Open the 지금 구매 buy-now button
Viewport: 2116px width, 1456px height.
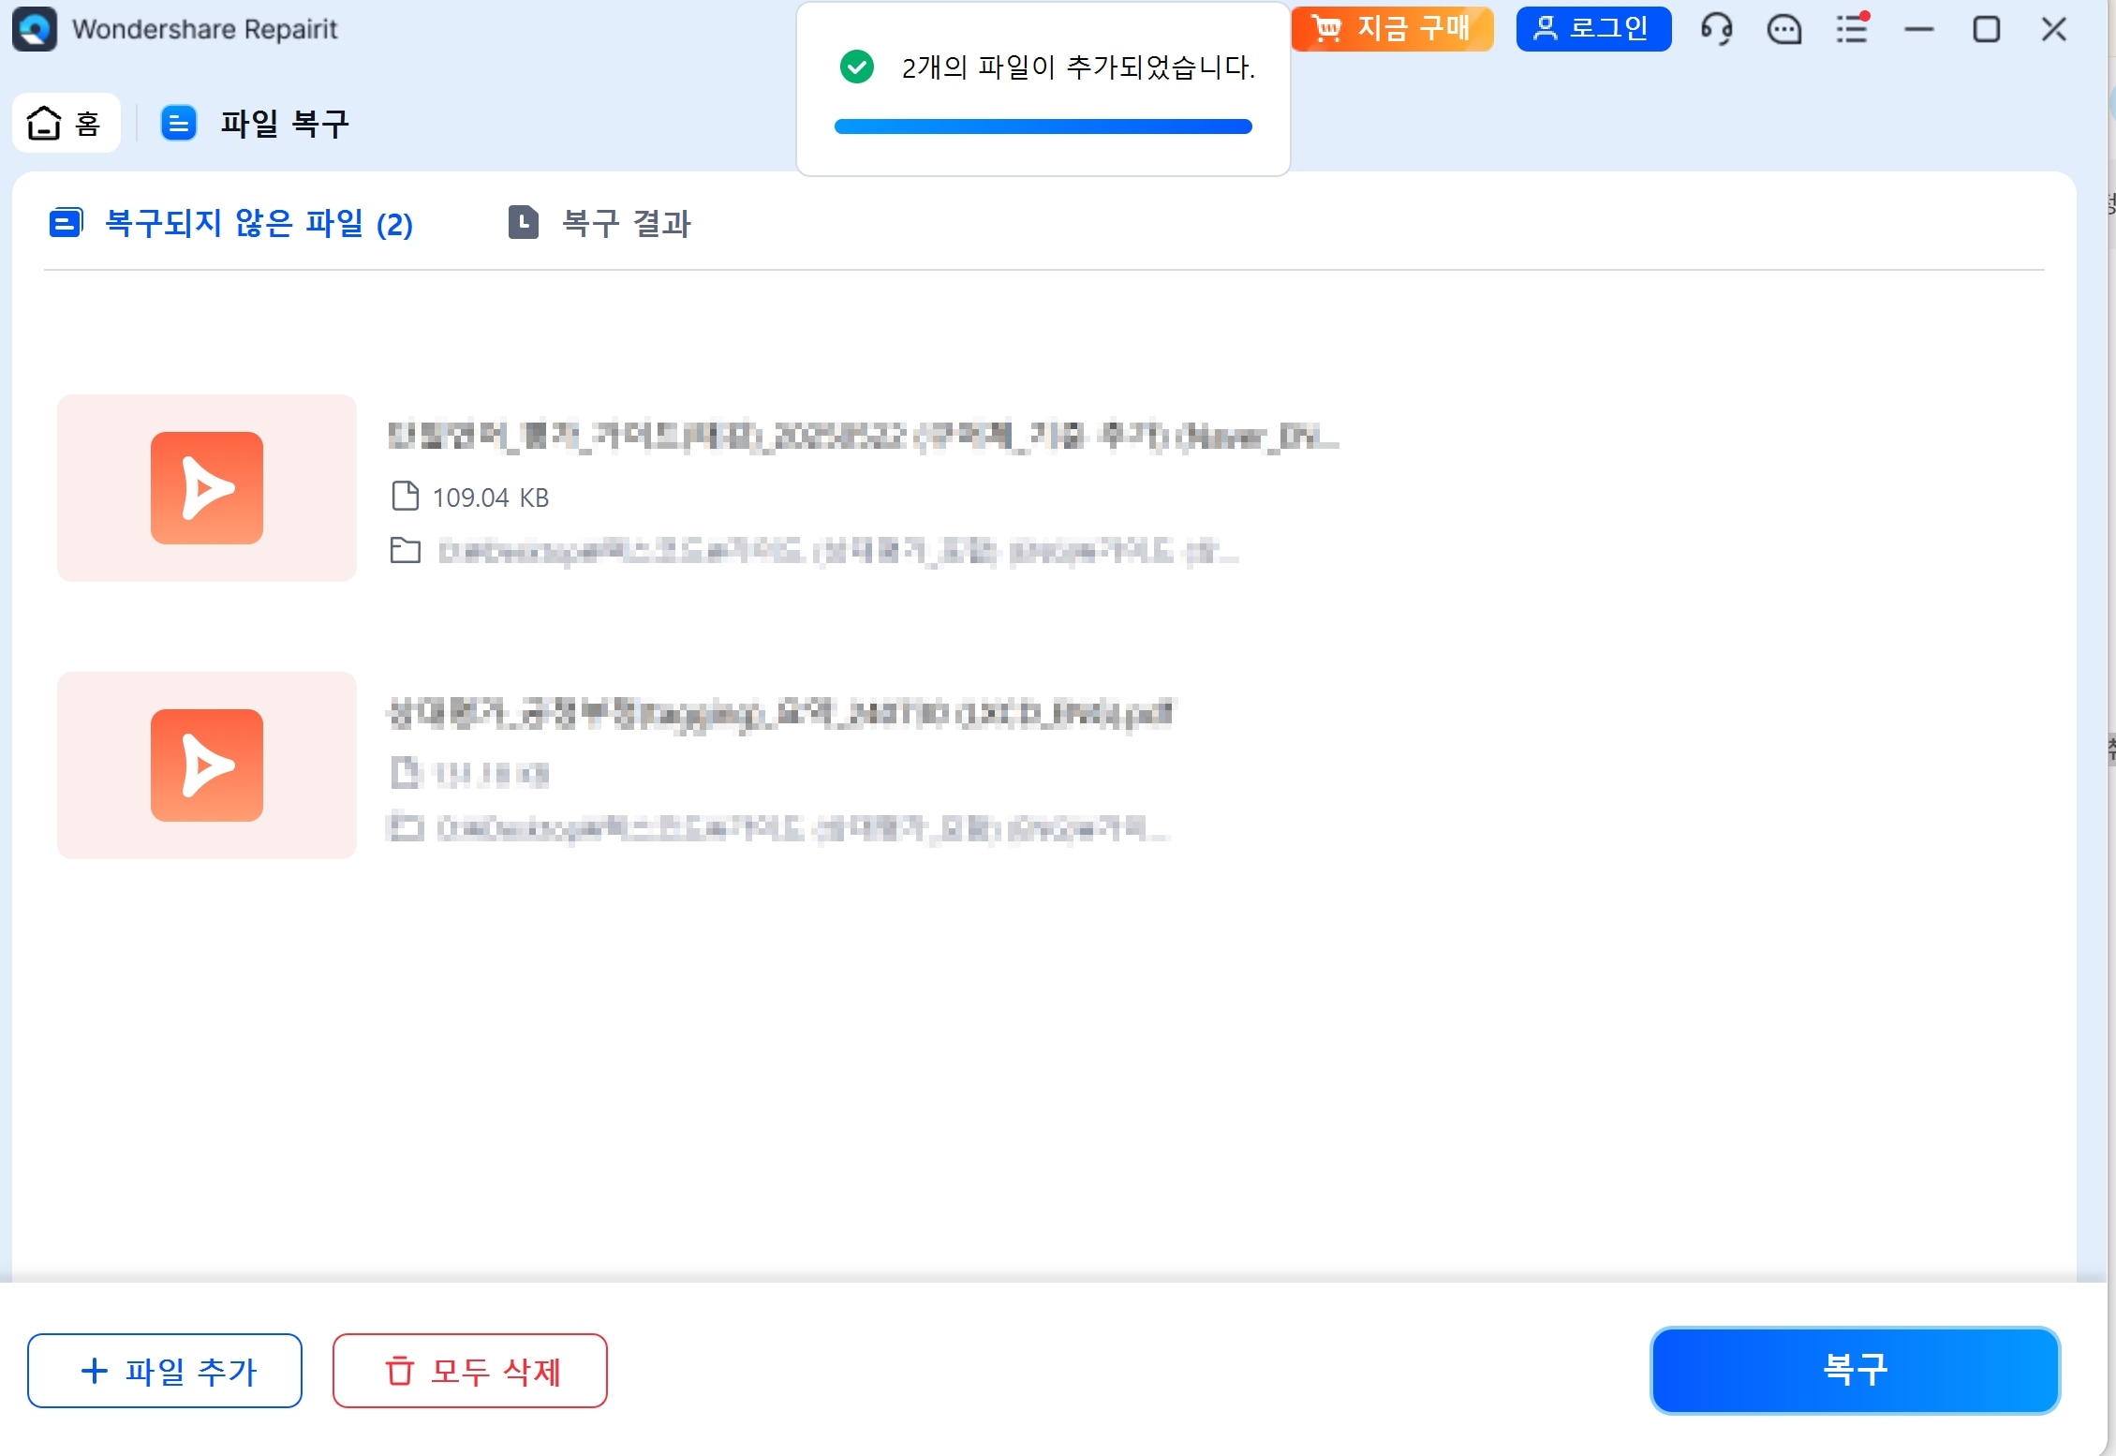1392,29
